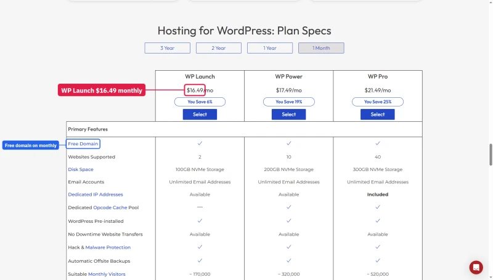Viewport: 493px width, 280px height.
Task: Click the WP Launch plan heading
Action: (200, 76)
